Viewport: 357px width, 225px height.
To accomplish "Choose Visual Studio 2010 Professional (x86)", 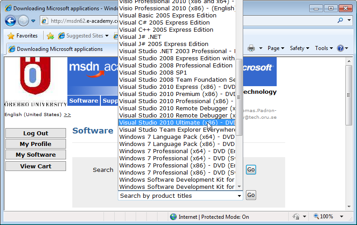I will (177, 101).
